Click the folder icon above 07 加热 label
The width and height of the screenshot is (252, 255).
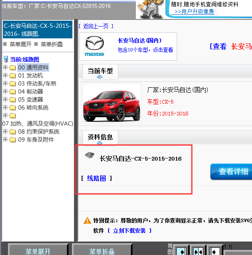(13, 115)
